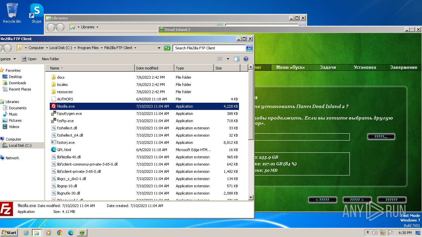422x237 pixels.
Task: Open Documents library in sidebar
Action: (17, 108)
